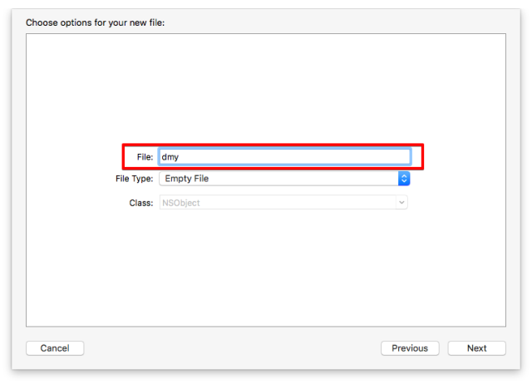Click the empty white area below Class field
This screenshot has height=384, width=532.
(x=266, y=266)
